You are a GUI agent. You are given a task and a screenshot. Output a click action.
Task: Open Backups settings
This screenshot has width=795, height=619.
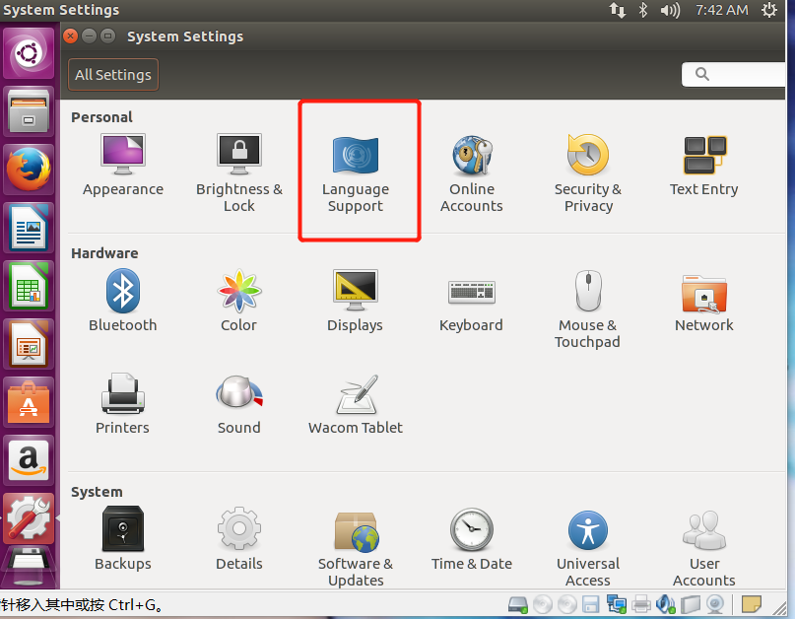click(x=123, y=539)
